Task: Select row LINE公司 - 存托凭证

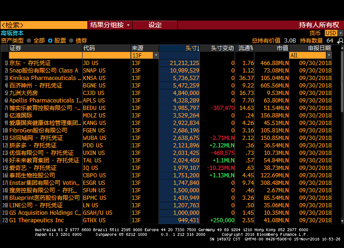Action: (167, 205)
